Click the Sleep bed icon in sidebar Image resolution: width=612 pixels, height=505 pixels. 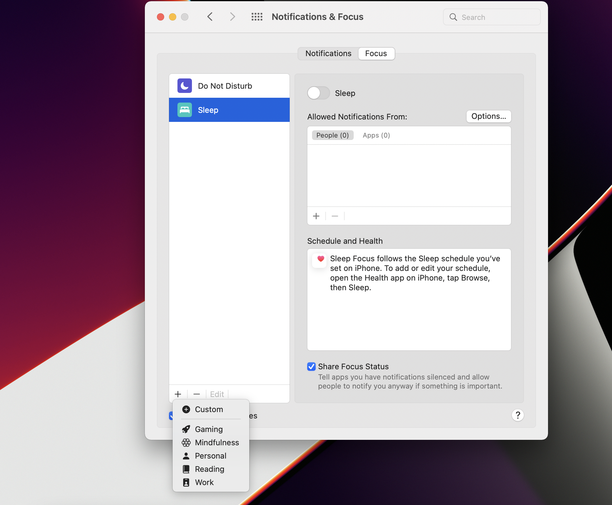pyautogui.click(x=184, y=110)
